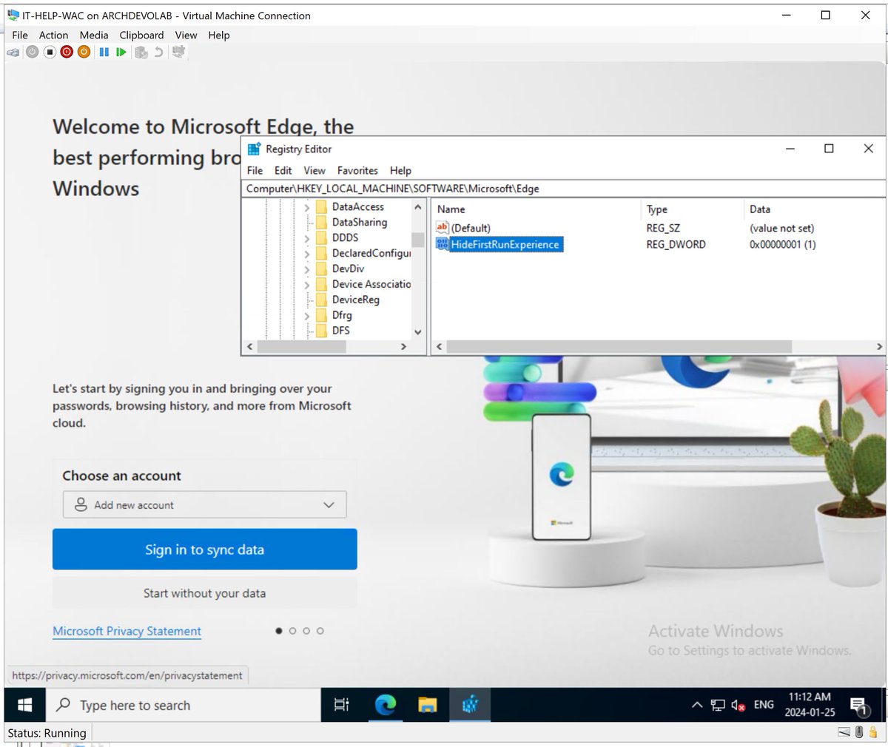Image resolution: width=888 pixels, height=747 pixels.
Task: Open the Media menu
Action: point(94,35)
